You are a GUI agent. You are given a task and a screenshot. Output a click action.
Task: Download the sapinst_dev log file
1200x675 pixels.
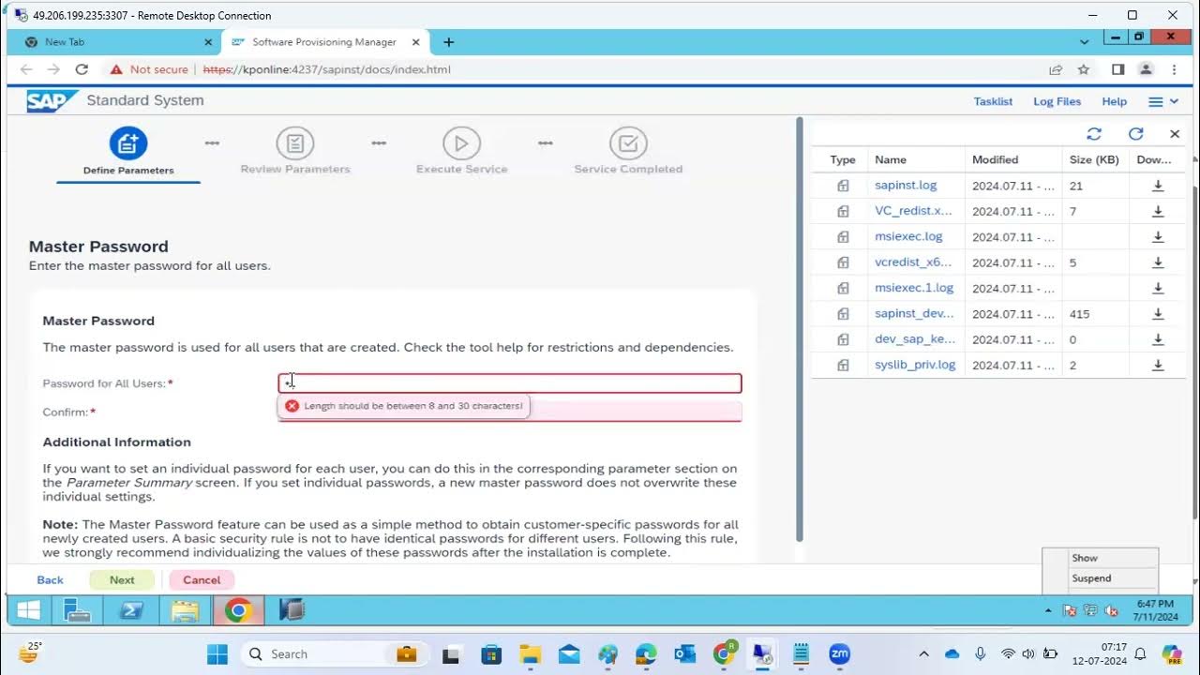(1158, 314)
